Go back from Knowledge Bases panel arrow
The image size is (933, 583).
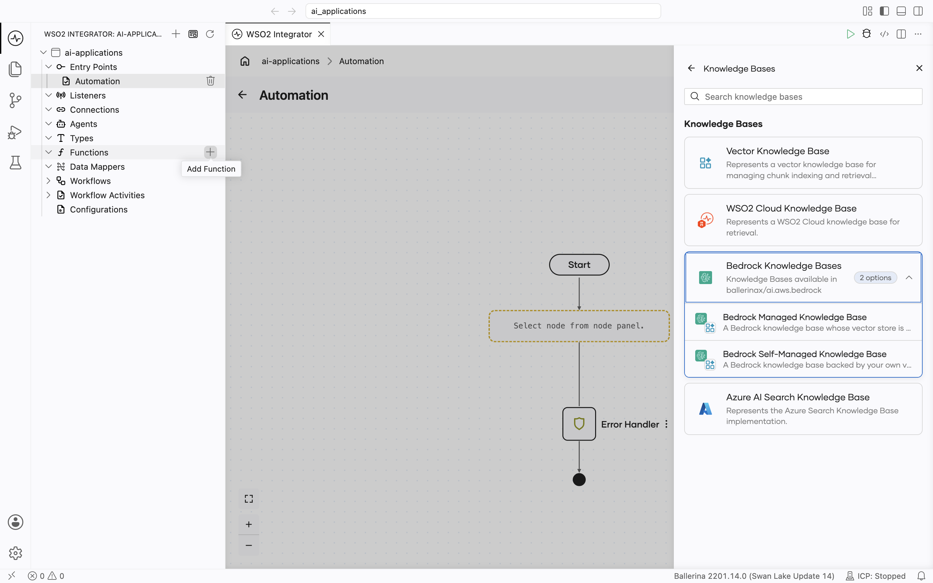691,68
